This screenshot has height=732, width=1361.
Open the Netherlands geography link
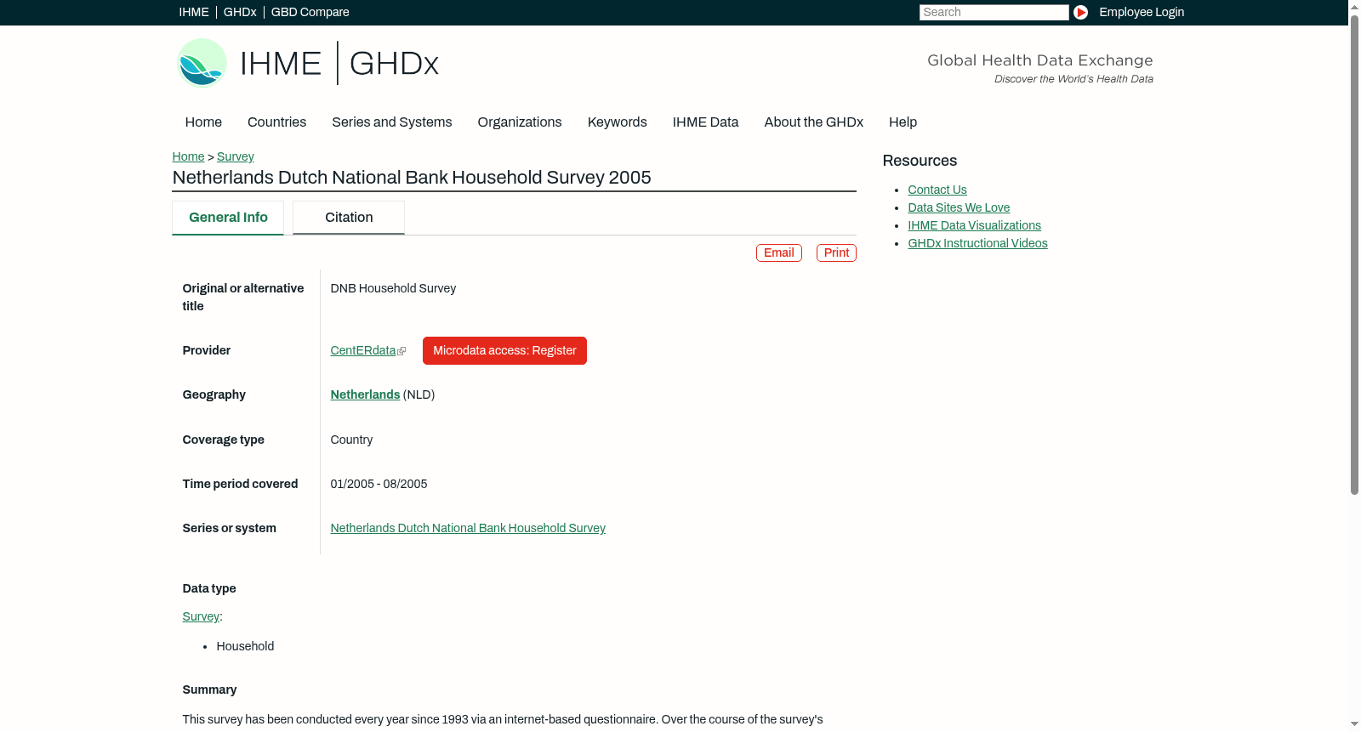click(365, 394)
